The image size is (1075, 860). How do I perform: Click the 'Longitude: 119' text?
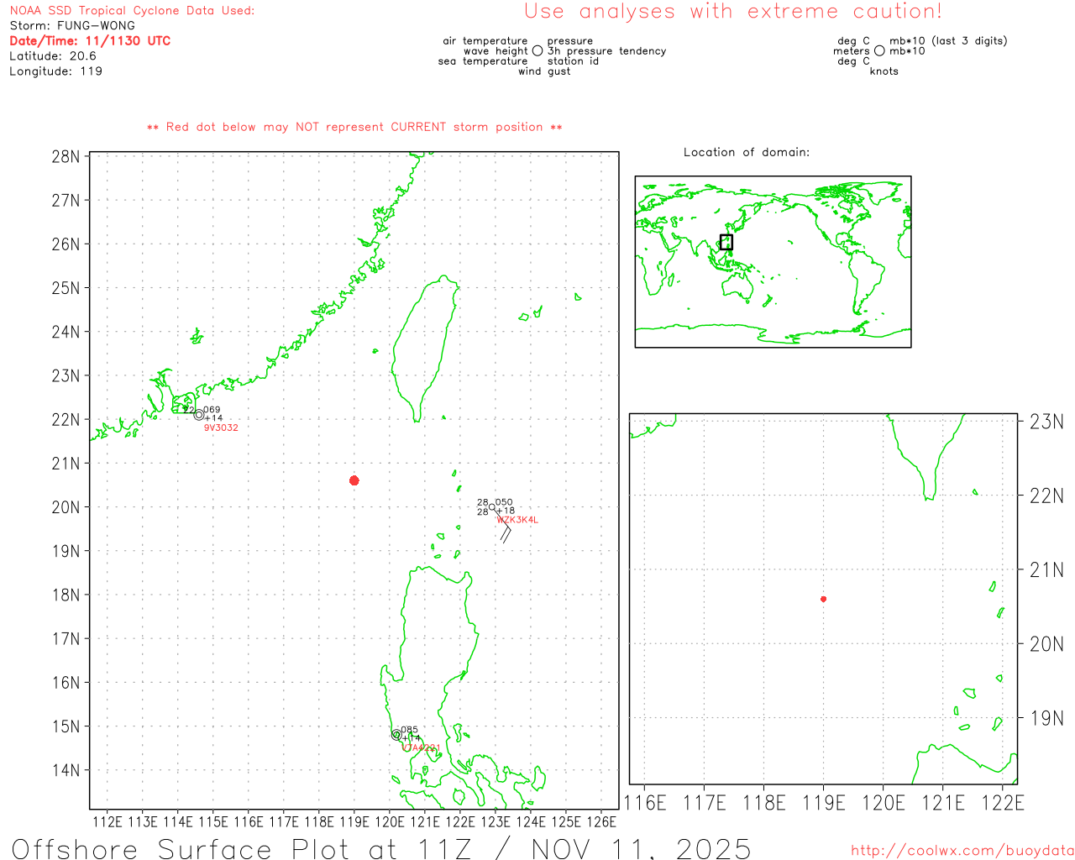click(55, 71)
